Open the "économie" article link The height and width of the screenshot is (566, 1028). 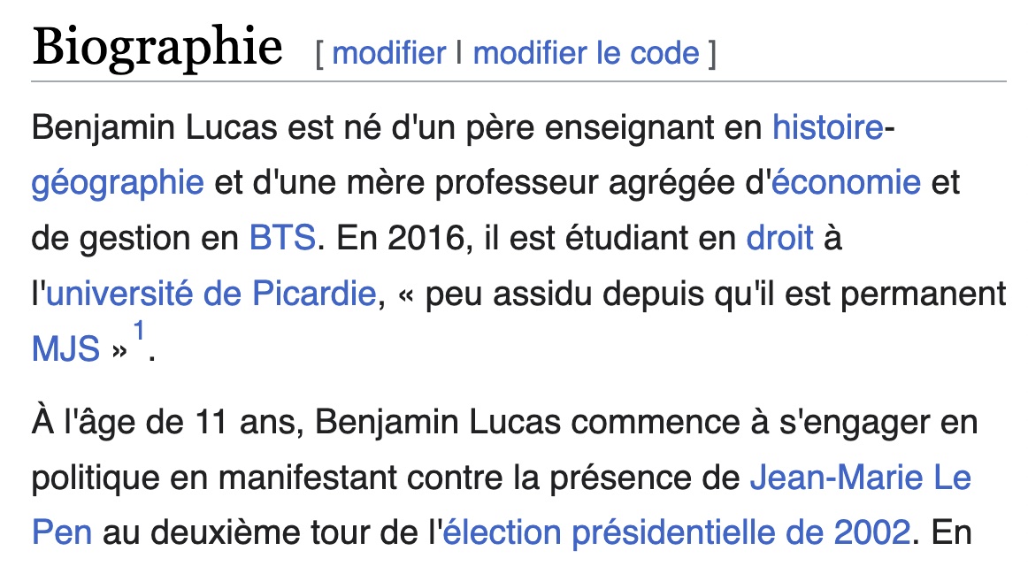tap(846, 182)
